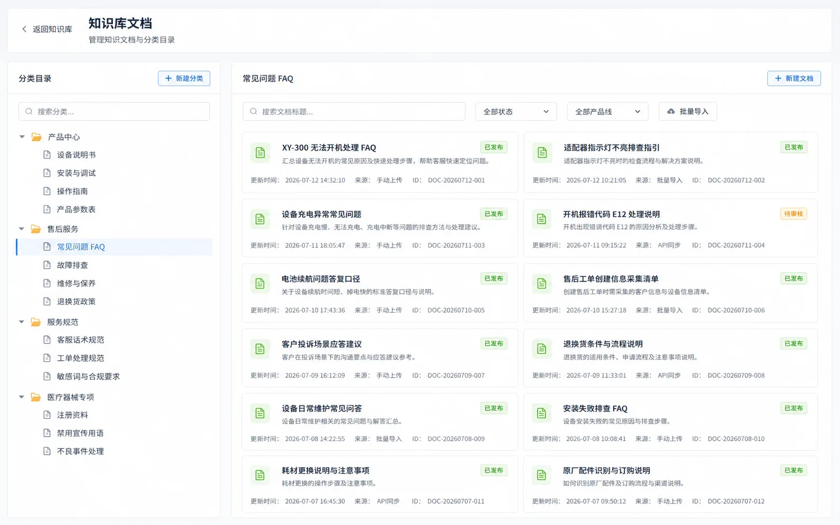Click document icon beside 注册资料
Viewport: 840px width, 525px height.
(47, 415)
